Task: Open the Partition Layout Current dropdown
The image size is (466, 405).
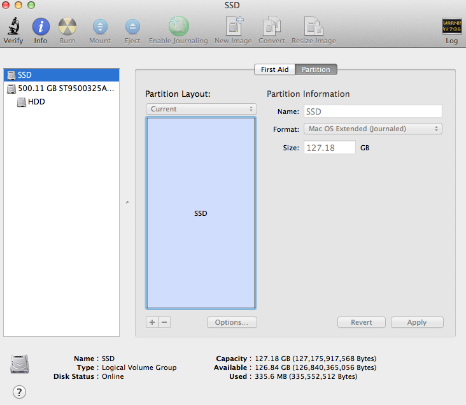Action: point(201,109)
